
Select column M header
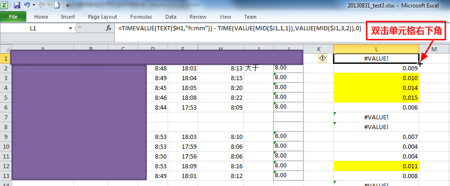434,49
